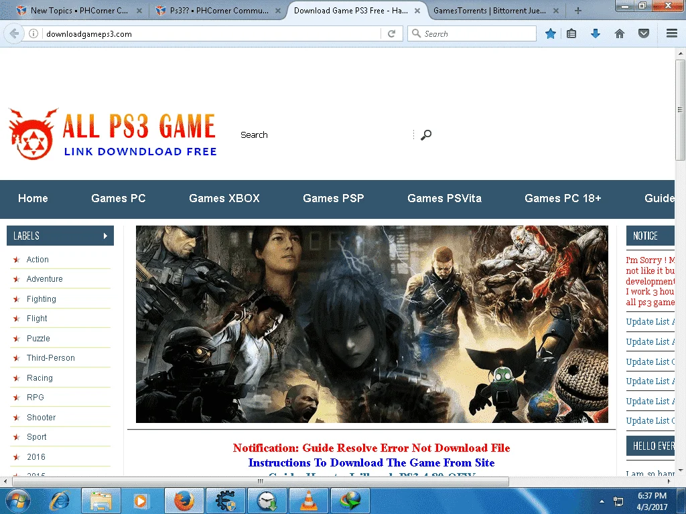Open the Fighting label link

coord(41,299)
